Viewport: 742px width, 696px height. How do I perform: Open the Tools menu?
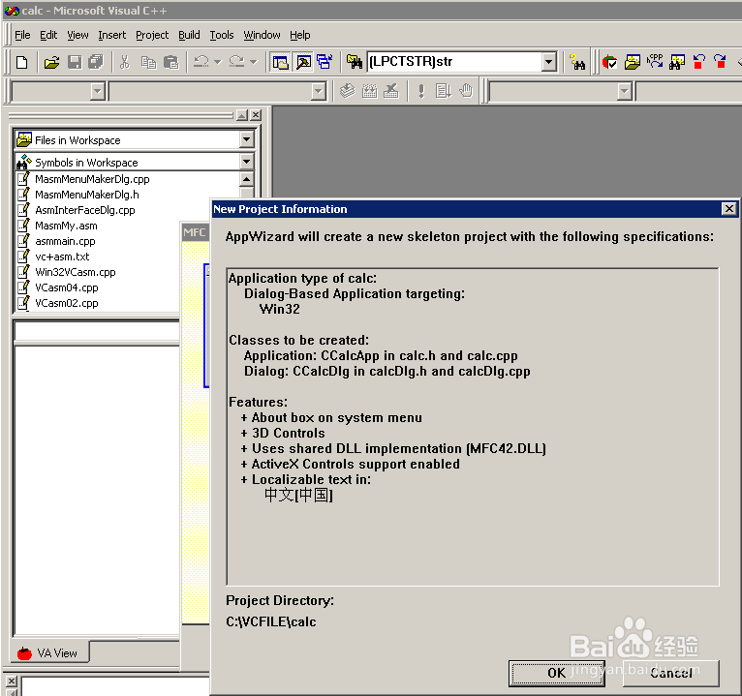pos(222,35)
